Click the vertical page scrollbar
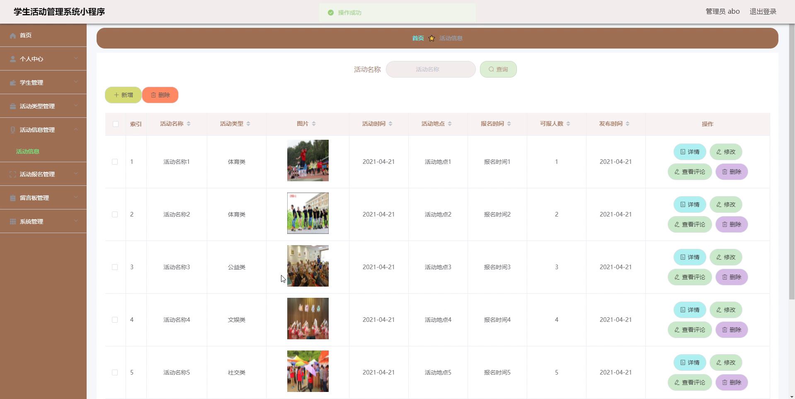 [792, 162]
